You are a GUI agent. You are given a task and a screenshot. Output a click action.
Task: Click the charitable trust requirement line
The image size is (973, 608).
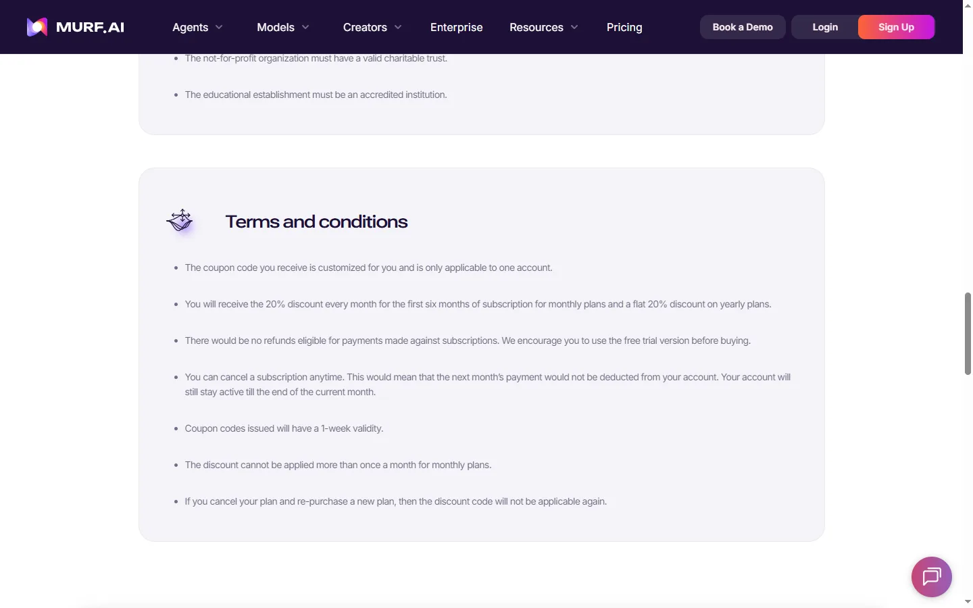(x=316, y=59)
